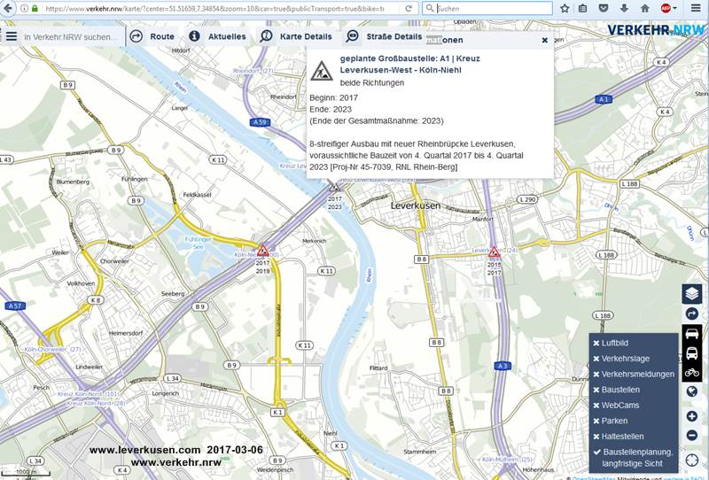The image size is (709, 480).
Task: Click the Köln-Chorweiler (27) junction label
Action: [x=53, y=350]
